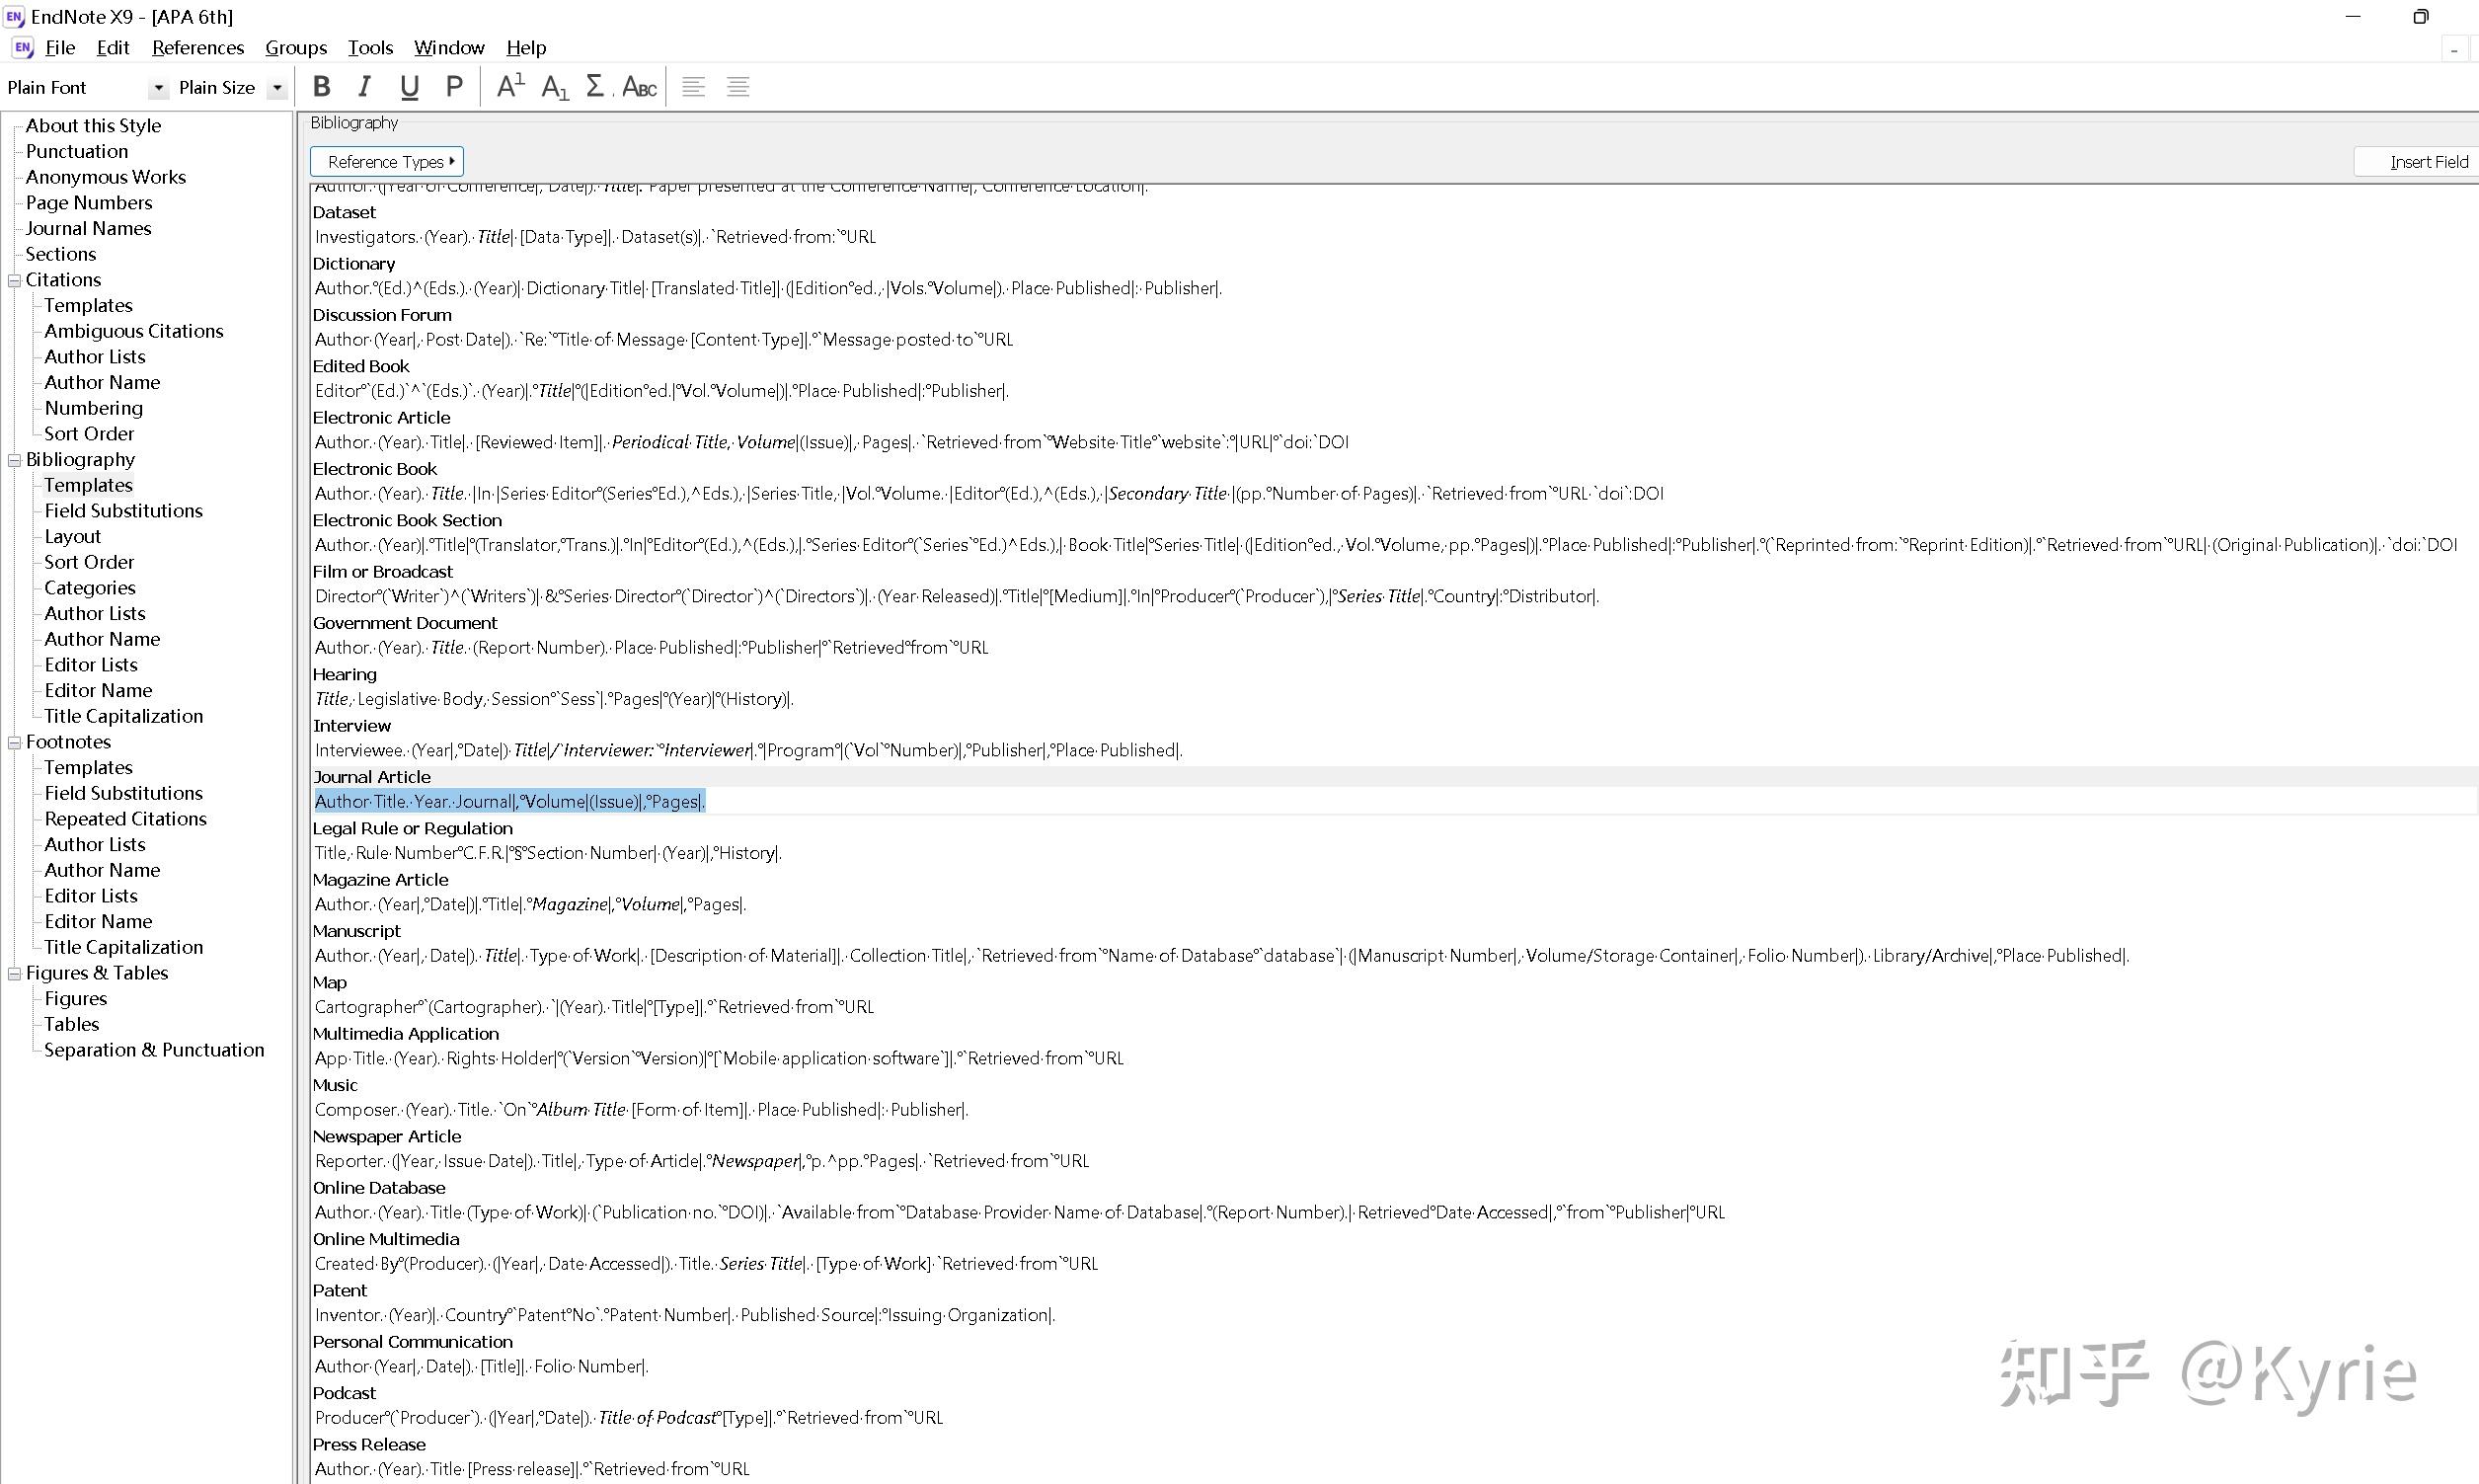This screenshot has width=2479, height=1484.
Task: Click the Government Document heading
Action: (405, 623)
